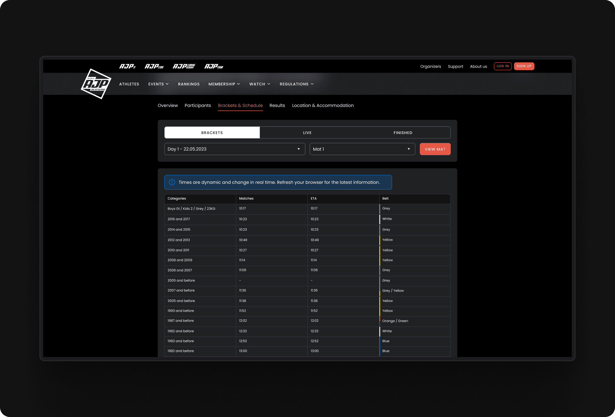Click the AJP TV logo

click(128, 66)
